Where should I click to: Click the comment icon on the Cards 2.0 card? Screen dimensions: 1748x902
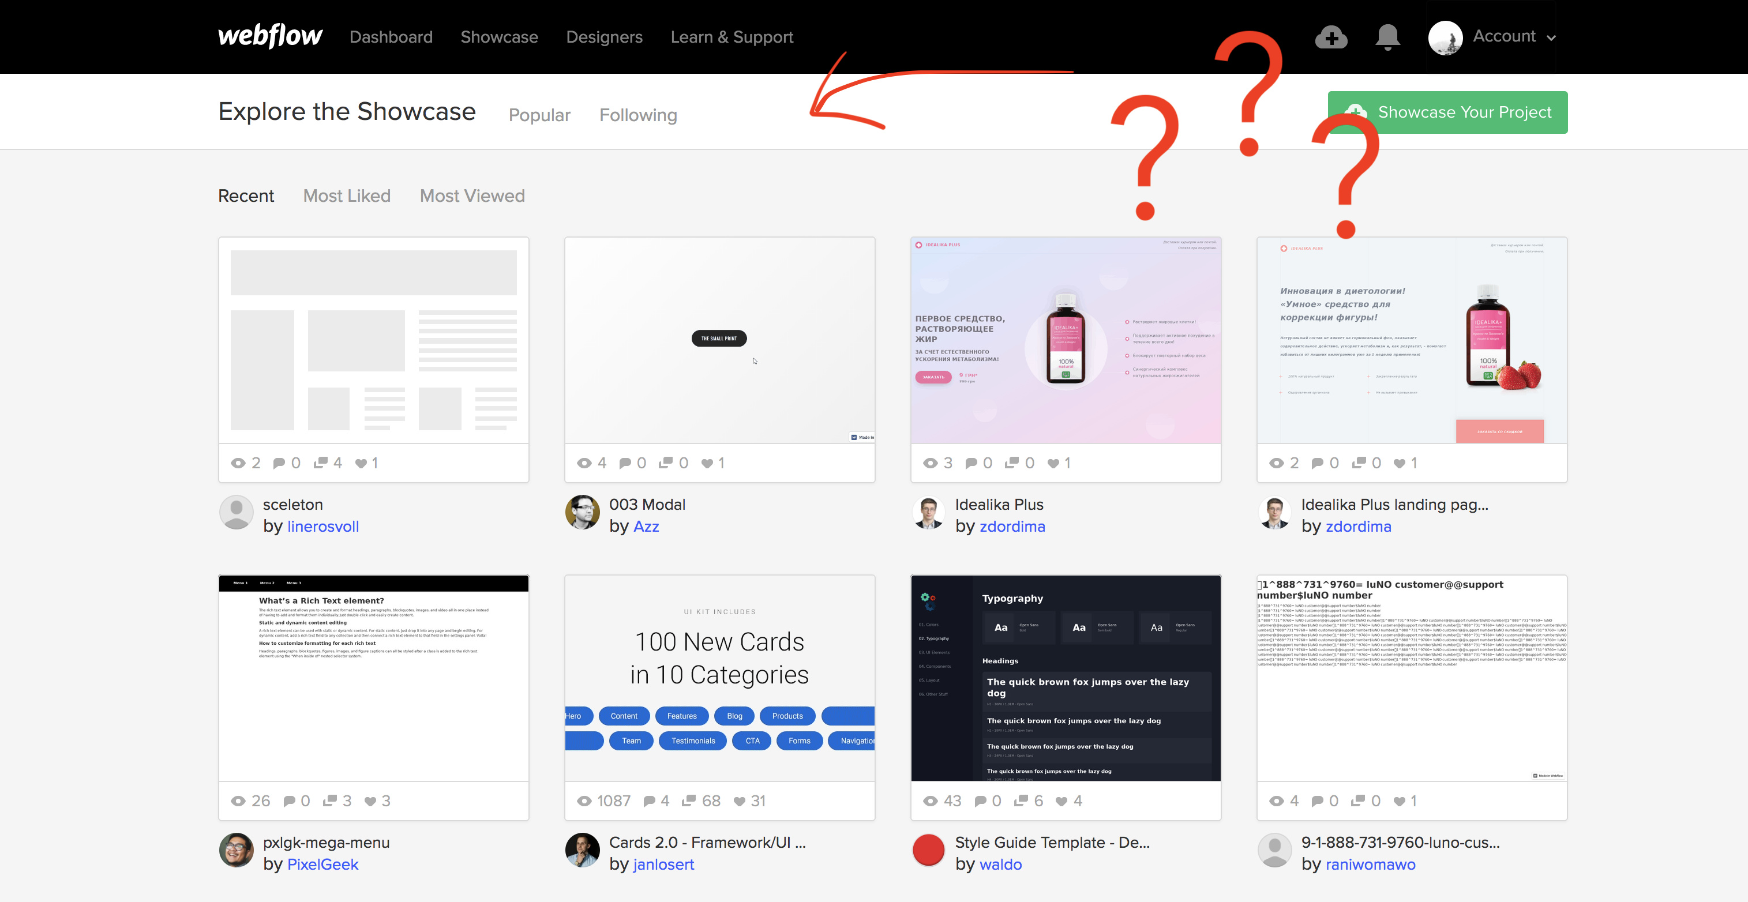coord(648,801)
